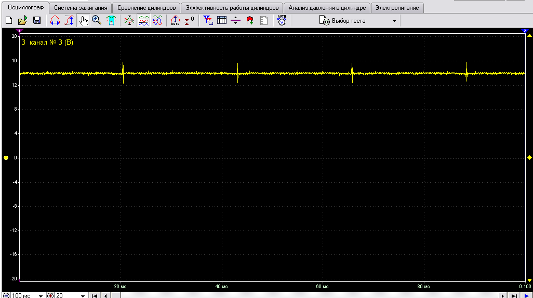Click the AUTO voltmeter icon

(282, 21)
